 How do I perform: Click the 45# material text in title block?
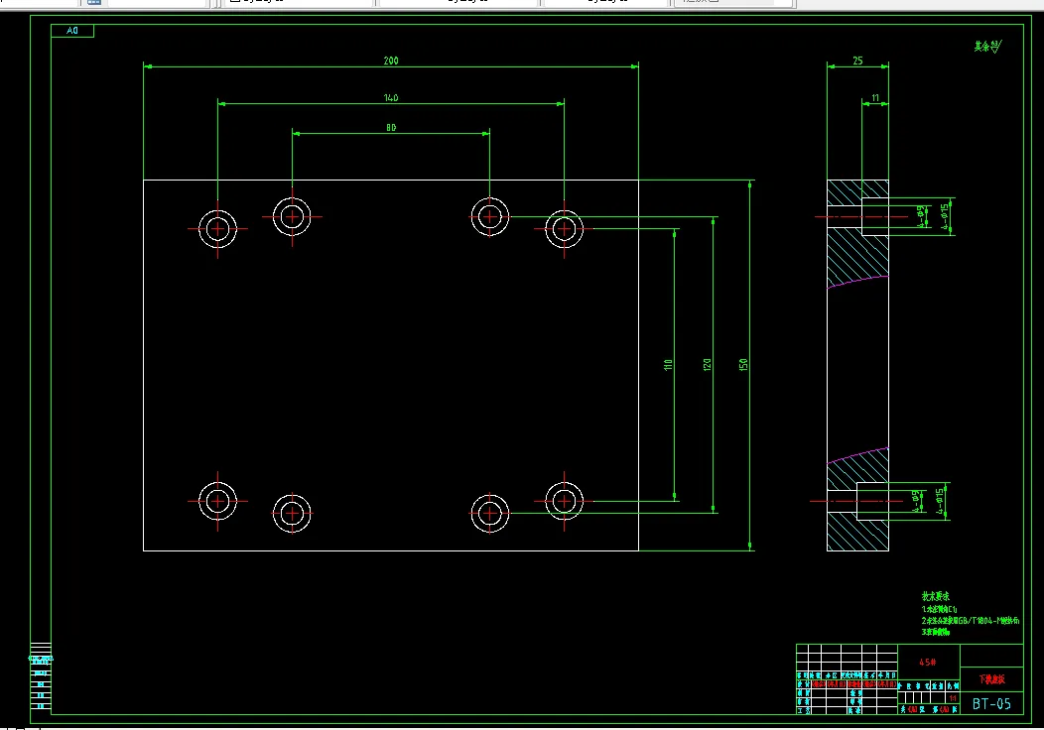[x=928, y=663]
